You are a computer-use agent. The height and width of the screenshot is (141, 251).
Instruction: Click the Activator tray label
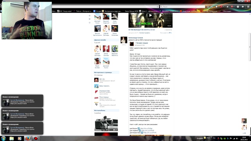(200, 138)
